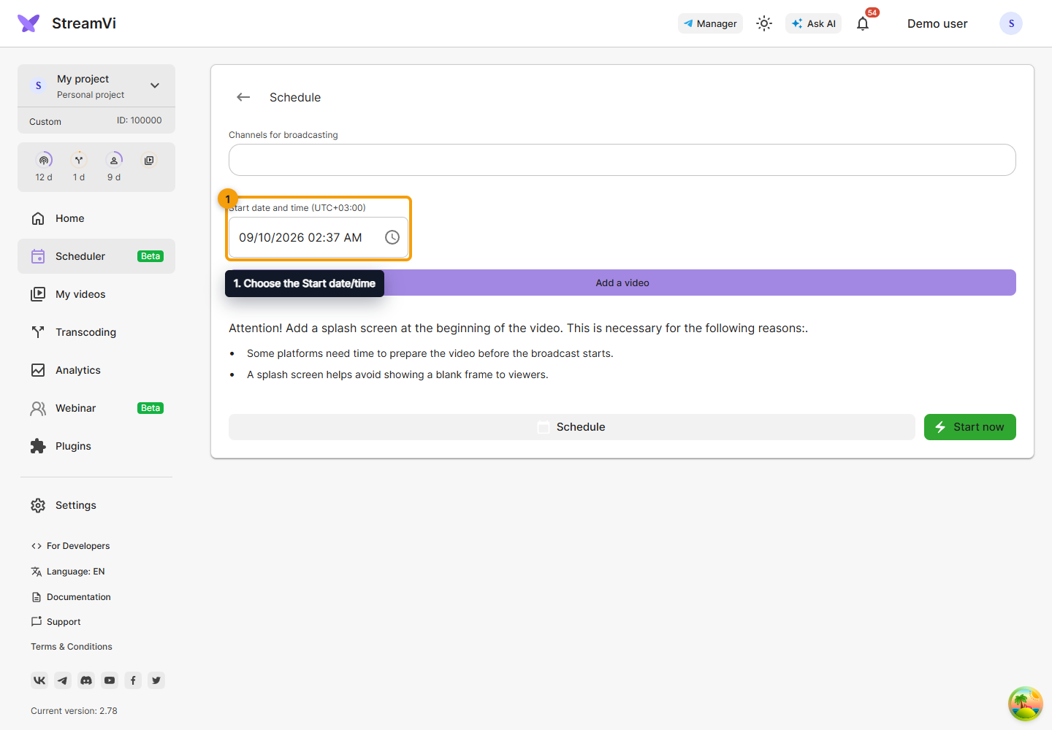Go back using the arrow beside Schedule
Viewport: 1052px width, 730px height.
[243, 97]
